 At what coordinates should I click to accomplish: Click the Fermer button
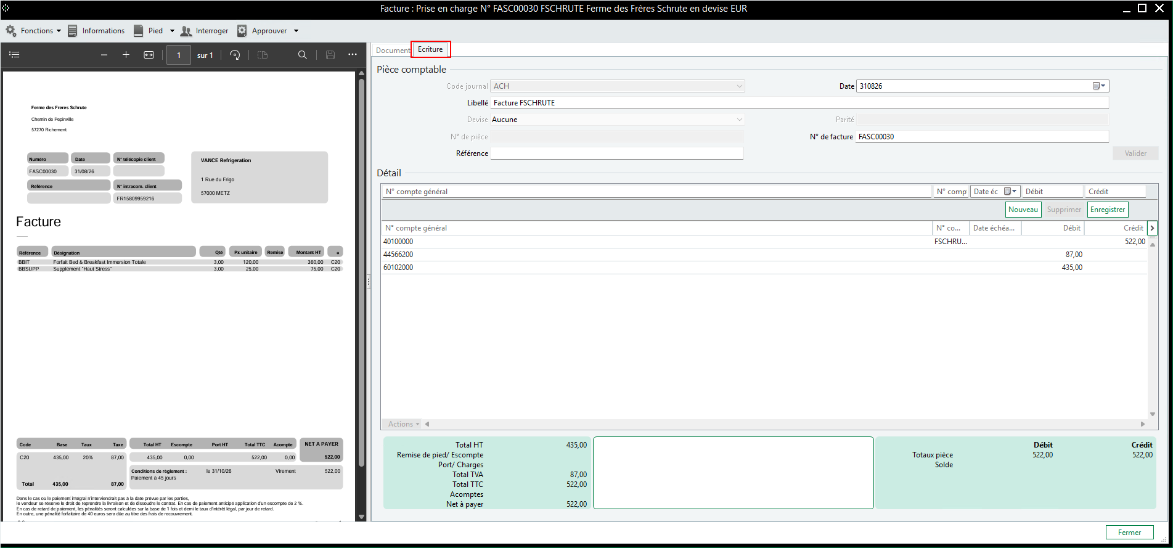click(x=1129, y=533)
